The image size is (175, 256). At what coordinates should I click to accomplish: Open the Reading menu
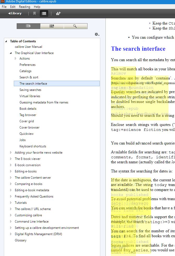click(x=24, y=7)
